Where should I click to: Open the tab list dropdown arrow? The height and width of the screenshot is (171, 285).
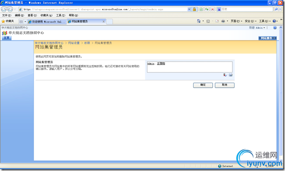(25, 22)
